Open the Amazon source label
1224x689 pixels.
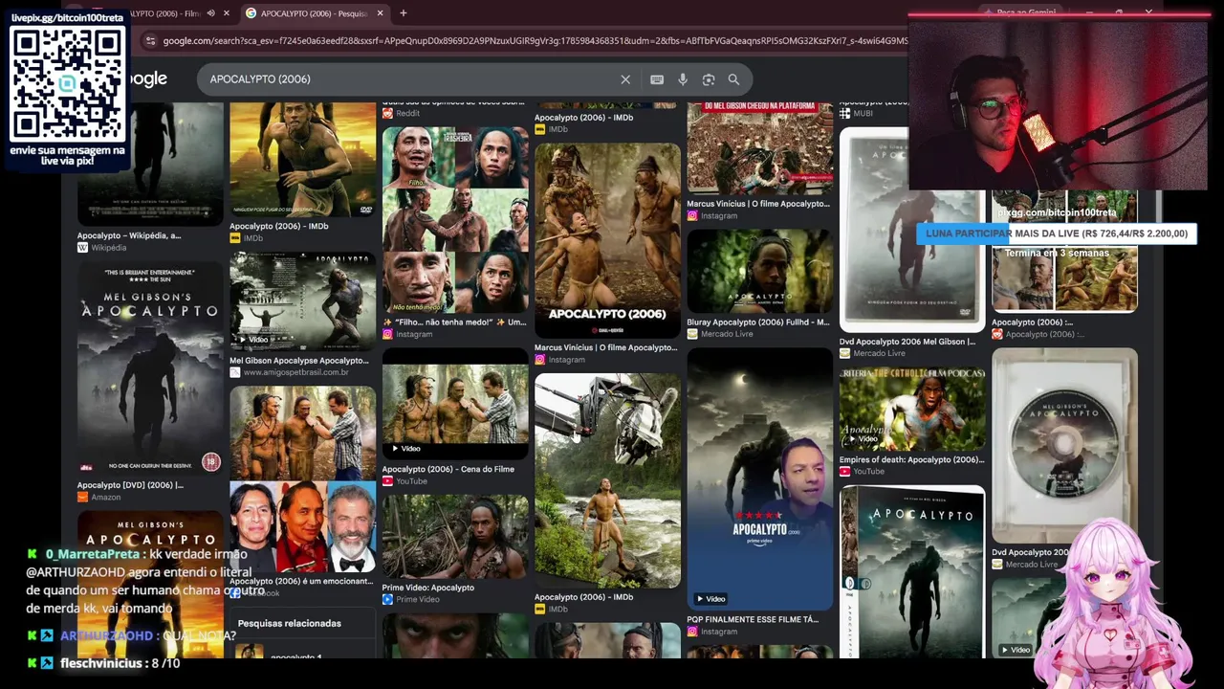tap(99, 498)
